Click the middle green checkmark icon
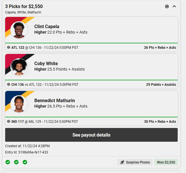The width and height of the screenshot is (186, 173). pos(16,162)
